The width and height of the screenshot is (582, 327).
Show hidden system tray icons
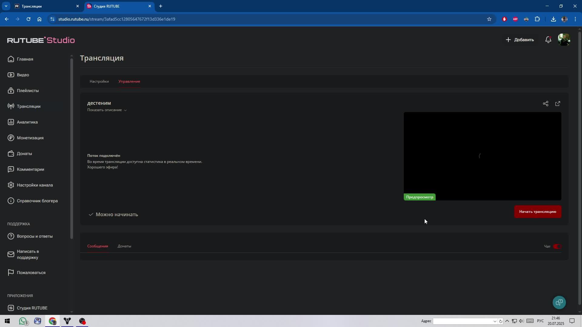pyautogui.click(x=507, y=321)
